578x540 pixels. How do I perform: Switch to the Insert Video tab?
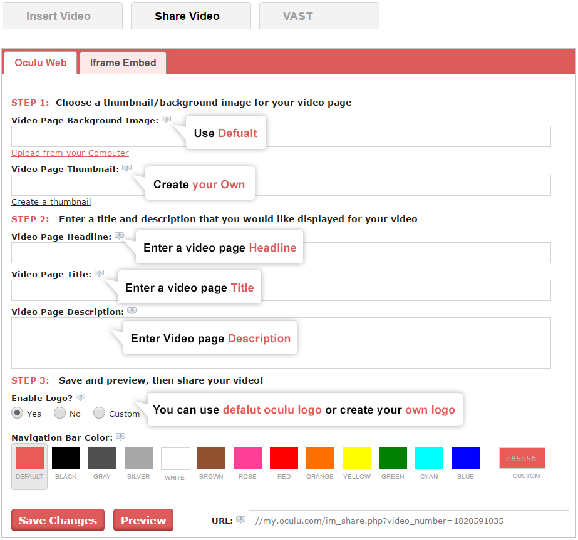pos(58,16)
